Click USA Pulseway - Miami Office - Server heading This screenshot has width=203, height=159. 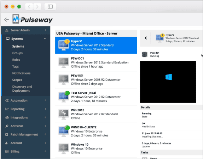pyautogui.click(x=87, y=33)
